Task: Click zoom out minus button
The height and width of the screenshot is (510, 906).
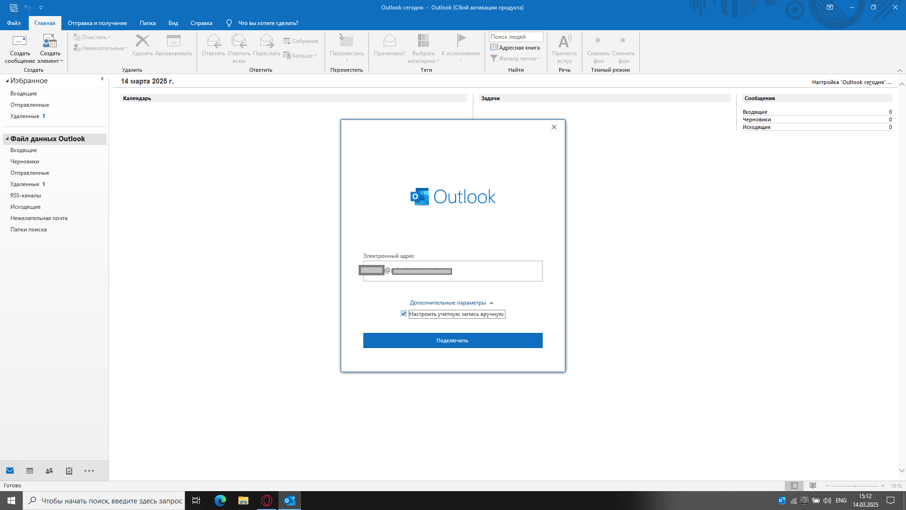Action: 827,486
